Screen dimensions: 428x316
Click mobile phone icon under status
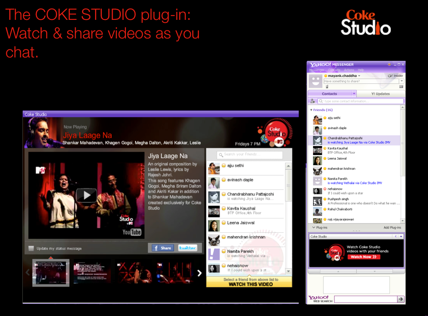point(327,87)
